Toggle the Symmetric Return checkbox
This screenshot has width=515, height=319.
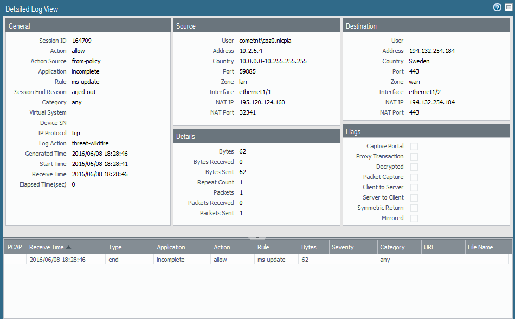click(x=414, y=208)
